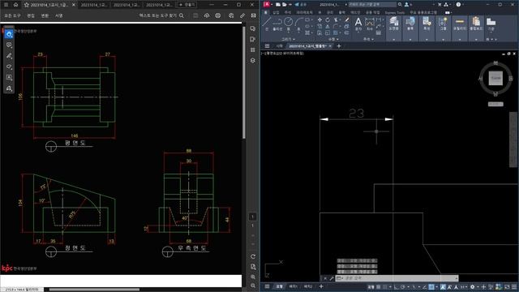The image size is (519, 292).
Task: Open the Block panel large button
Action: (410, 24)
